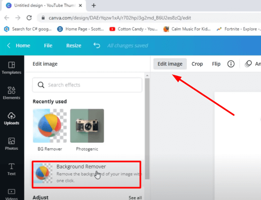This screenshot has height=200, width=261.
Task: Click the Animate circles icon
Action: pos(248,64)
